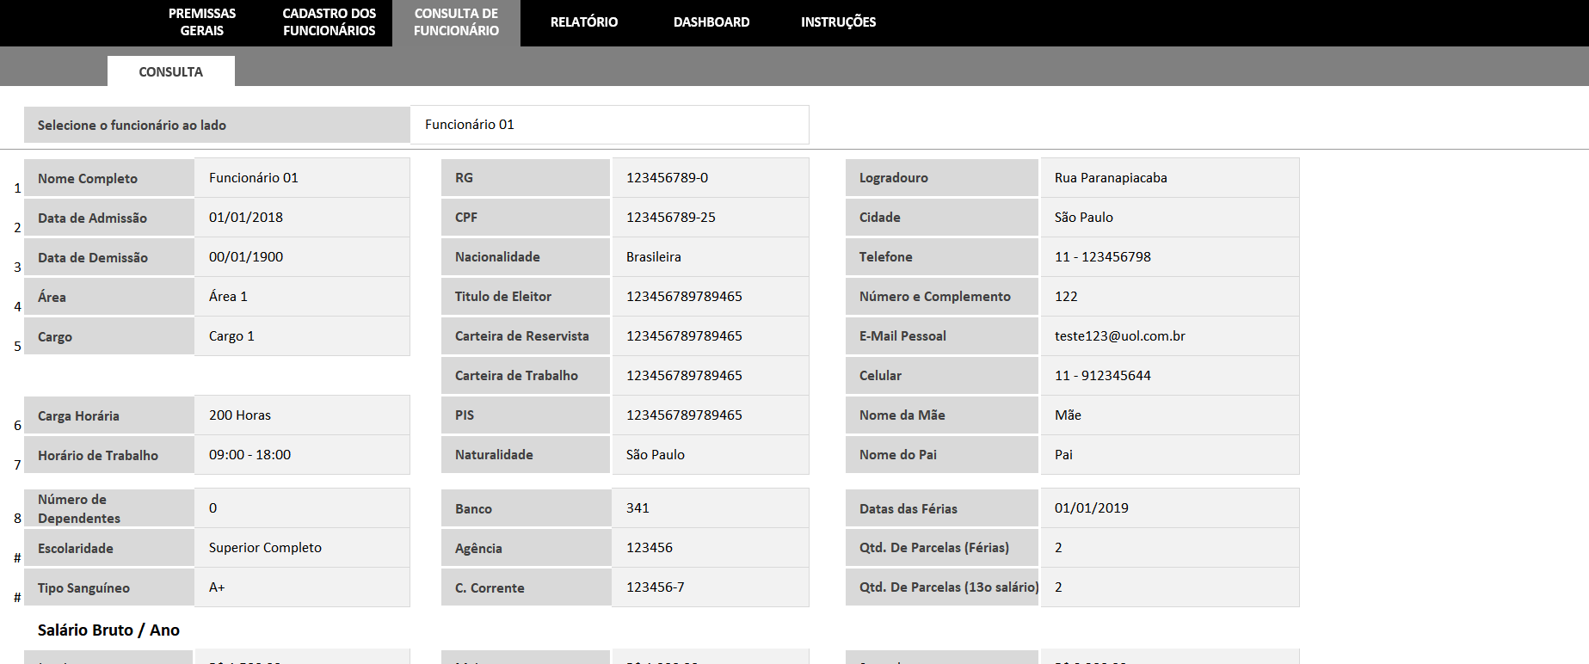Open the Premissas Gerais tab
This screenshot has height=664, width=1589.
(202, 22)
